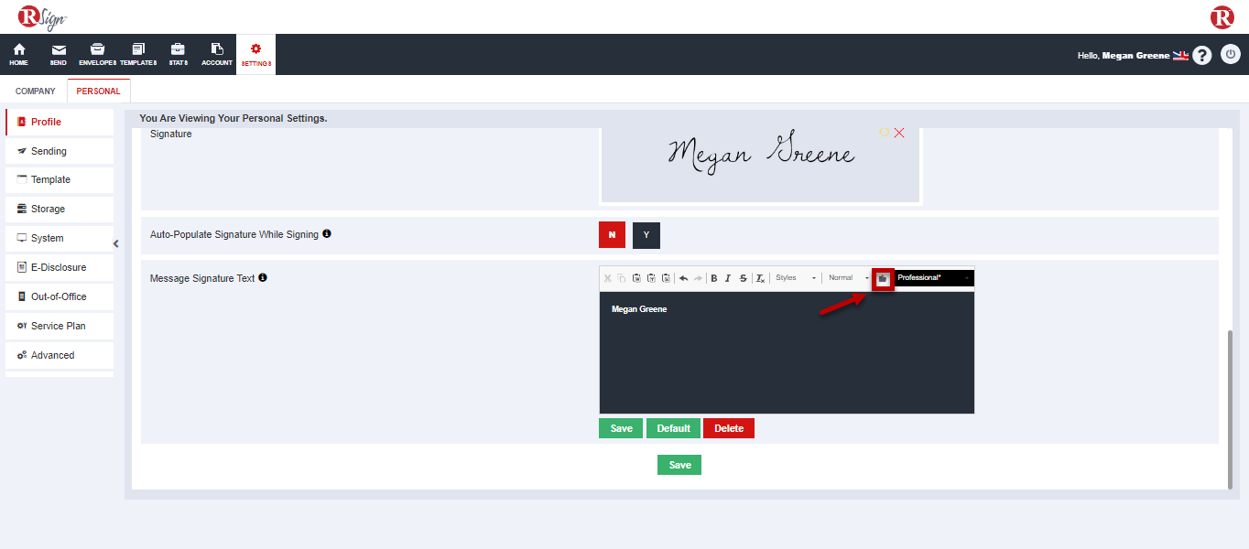Open Storage settings in sidebar
This screenshot has height=549, width=1249.
pyautogui.click(x=60, y=209)
